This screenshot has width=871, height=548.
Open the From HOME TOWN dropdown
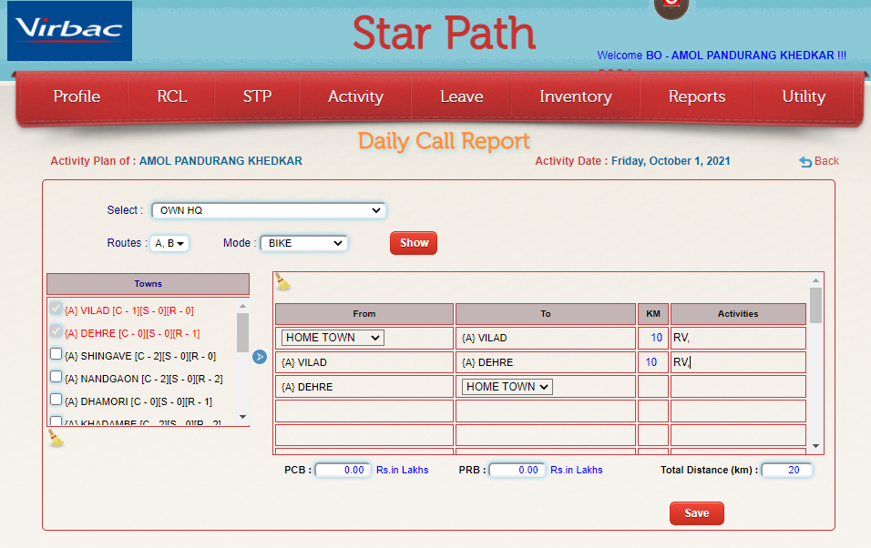coord(333,338)
